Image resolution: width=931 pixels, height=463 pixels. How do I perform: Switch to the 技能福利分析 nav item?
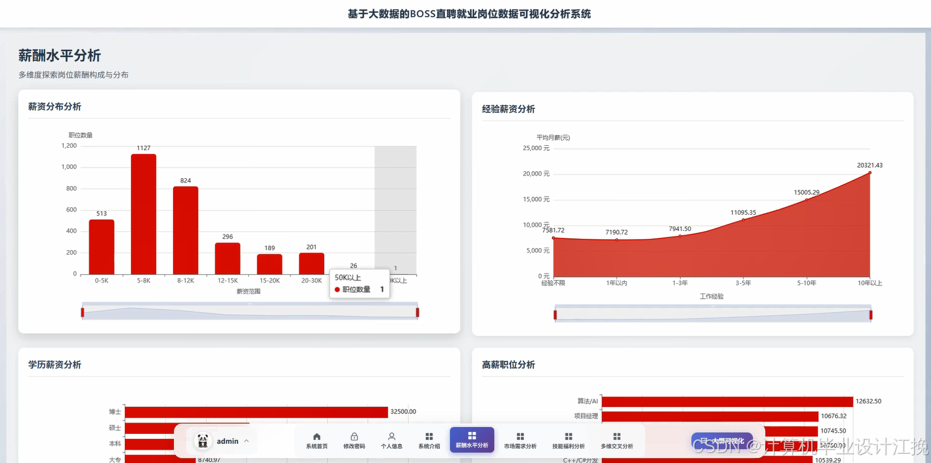point(569,441)
